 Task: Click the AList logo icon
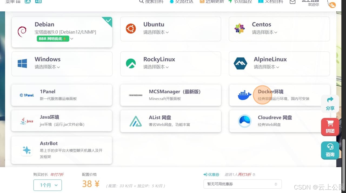[135, 121]
